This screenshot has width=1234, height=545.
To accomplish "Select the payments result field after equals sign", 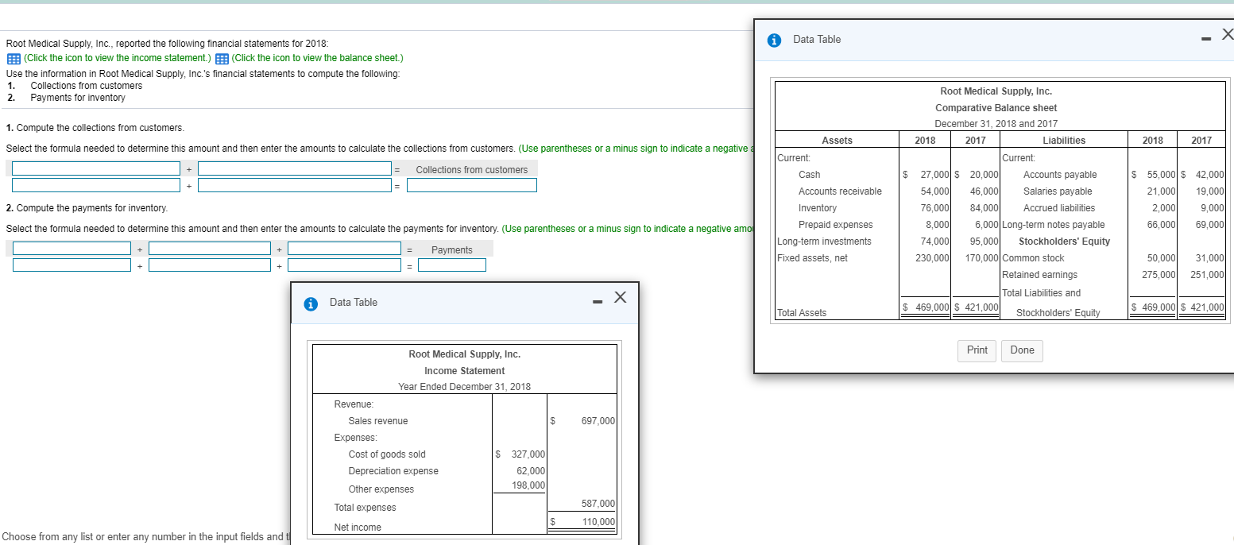I will pyautogui.click(x=452, y=265).
